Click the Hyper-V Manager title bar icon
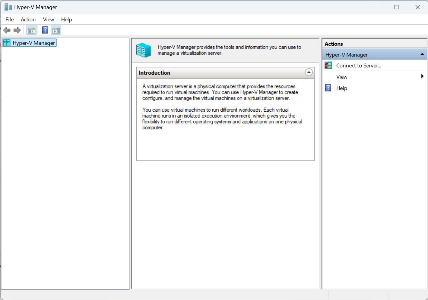428x300 pixels. (8, 7)
